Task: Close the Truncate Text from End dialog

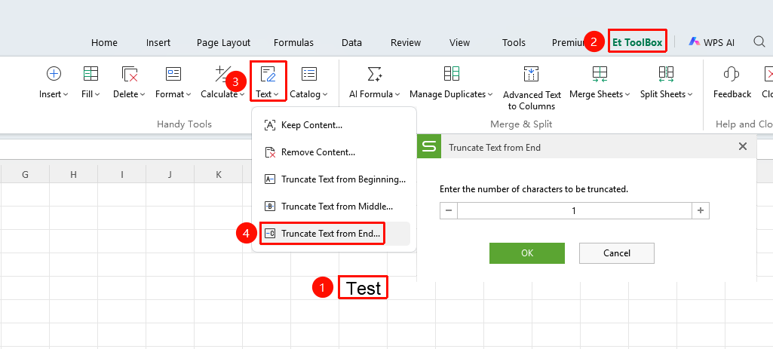Action: click(742, 146)
